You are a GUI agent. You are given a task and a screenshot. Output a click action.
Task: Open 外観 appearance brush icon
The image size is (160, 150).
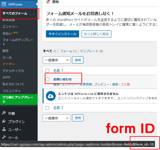(x=4, y=113)
